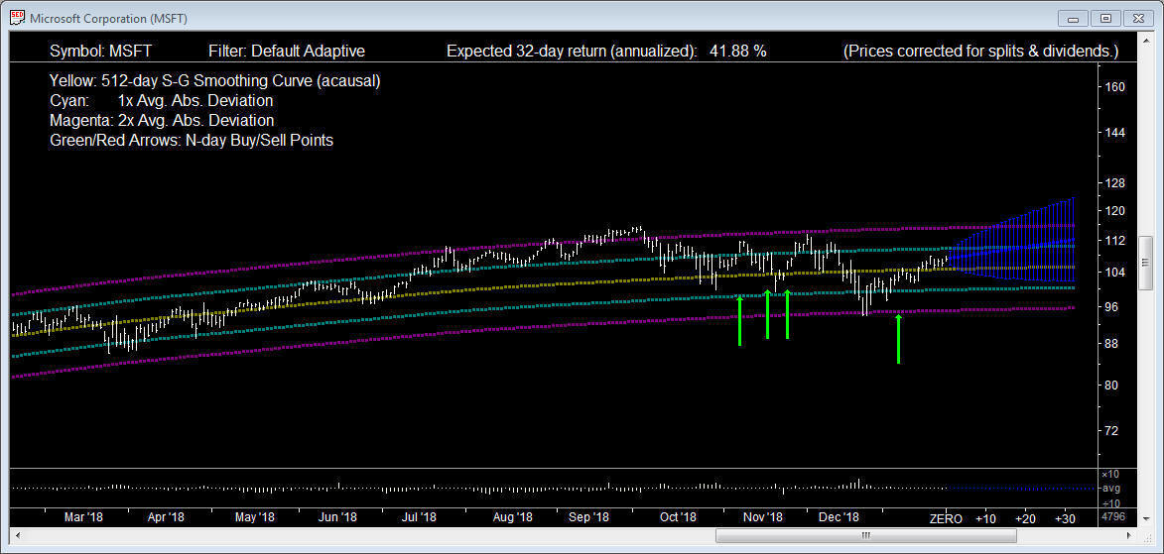Click the SEQ application icon in title bar

(x=16, y=16)
